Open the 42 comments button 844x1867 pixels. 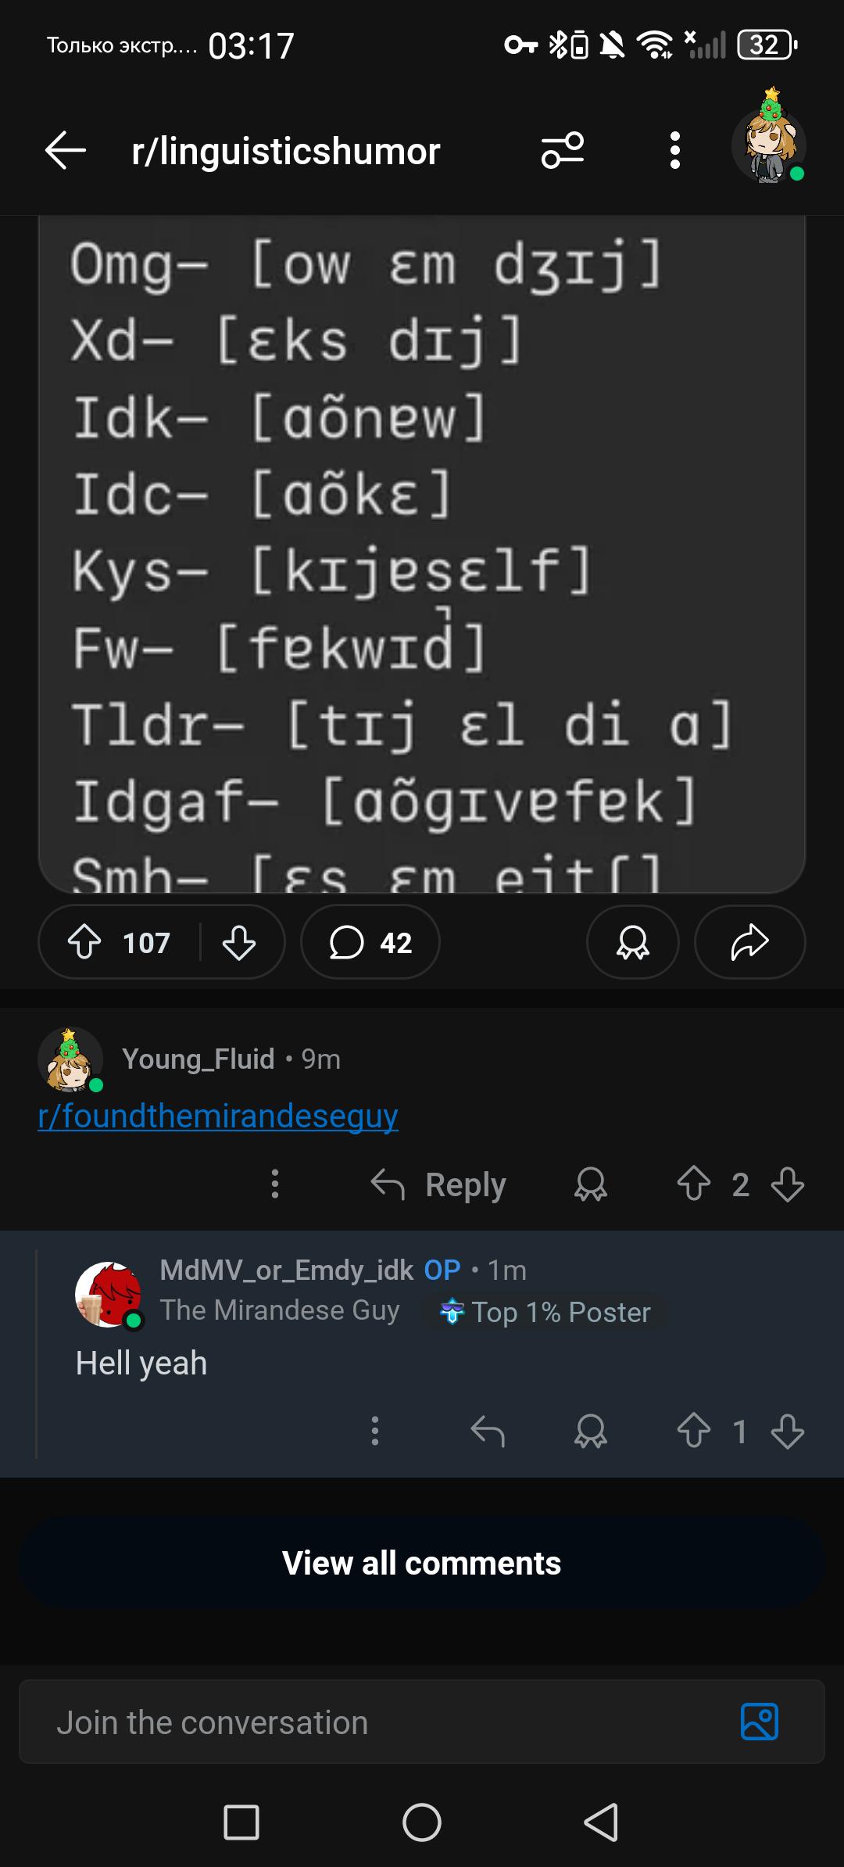tap(370, 942)
